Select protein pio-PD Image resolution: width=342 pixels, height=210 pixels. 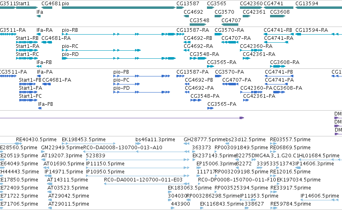tap(141, 92)
